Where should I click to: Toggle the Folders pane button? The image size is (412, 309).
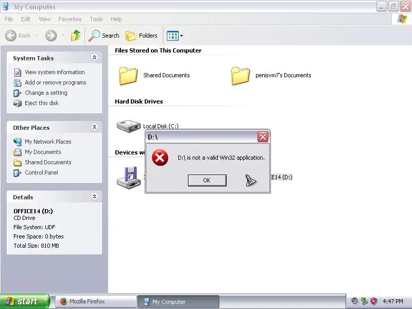(x=142, y=36)
